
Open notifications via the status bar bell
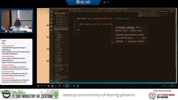pyautogui.click(x=174, y=83)
